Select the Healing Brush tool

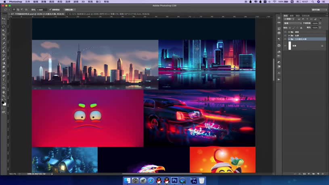[4, 43]
